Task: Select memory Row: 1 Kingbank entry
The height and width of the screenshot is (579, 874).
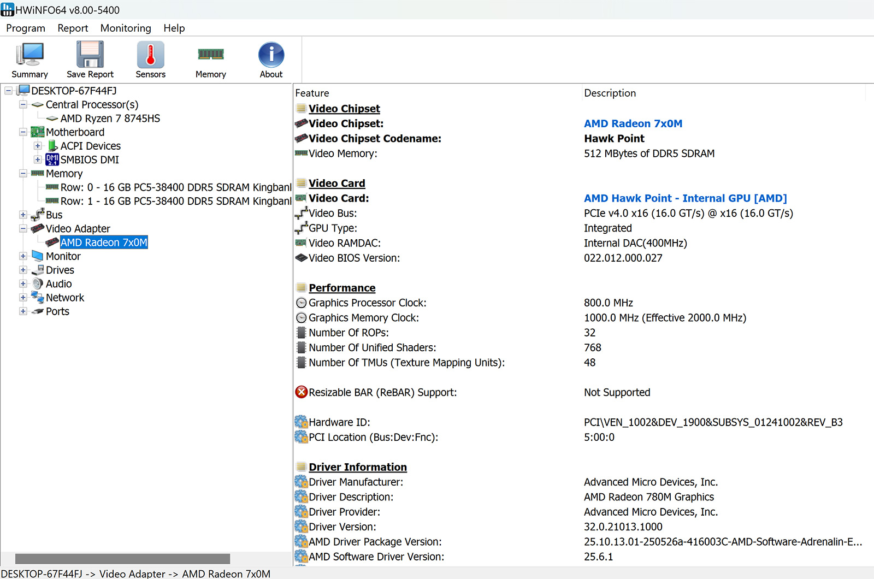Action: click(176, 201)
